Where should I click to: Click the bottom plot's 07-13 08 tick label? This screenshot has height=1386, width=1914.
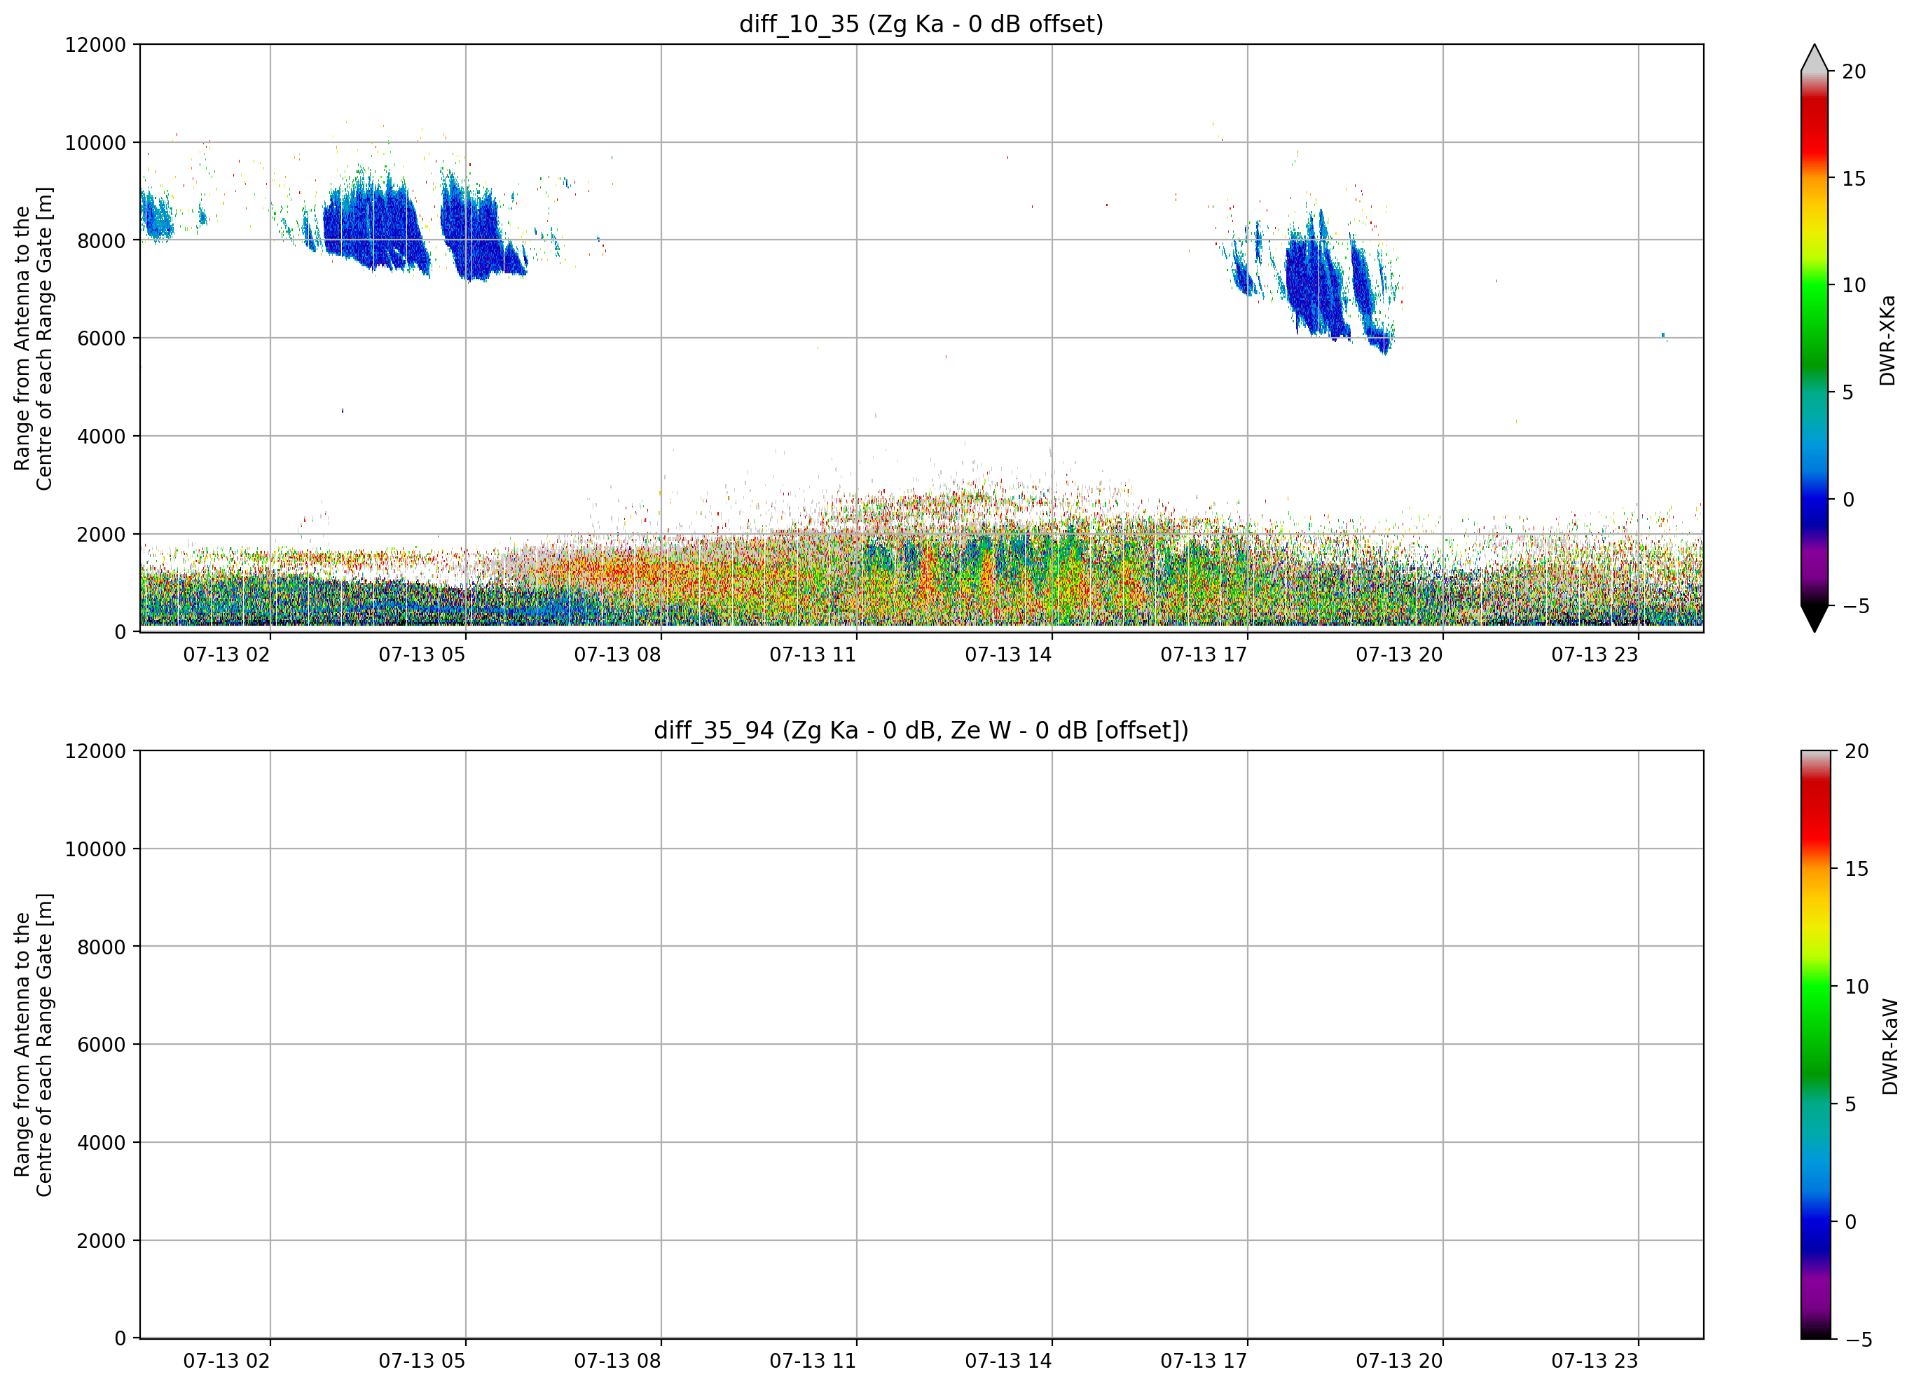618,1361
